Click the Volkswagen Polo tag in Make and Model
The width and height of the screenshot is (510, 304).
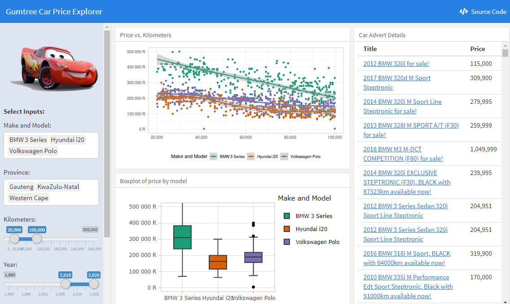[x=33, y=151]
